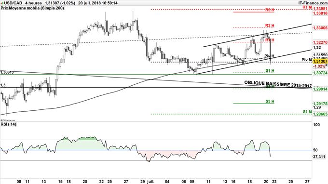Click the '04' date on time axis

pyautogui.click(x=167, y=182)
